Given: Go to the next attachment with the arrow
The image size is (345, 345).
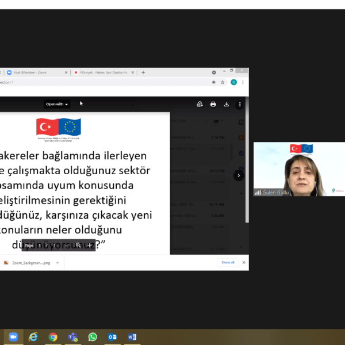Looking at the screenshot, I should click(x=239, y=175).
